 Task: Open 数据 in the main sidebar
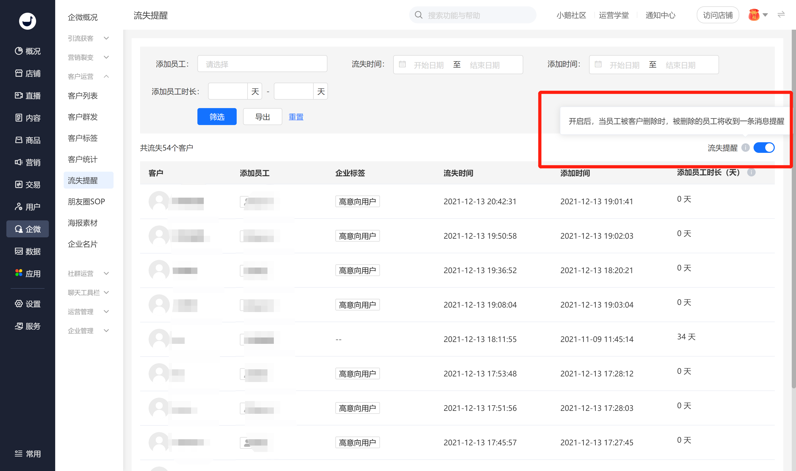coord(28,251)
